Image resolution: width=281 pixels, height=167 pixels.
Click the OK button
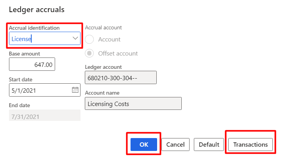pyautogui.click(x=143, y=144)
